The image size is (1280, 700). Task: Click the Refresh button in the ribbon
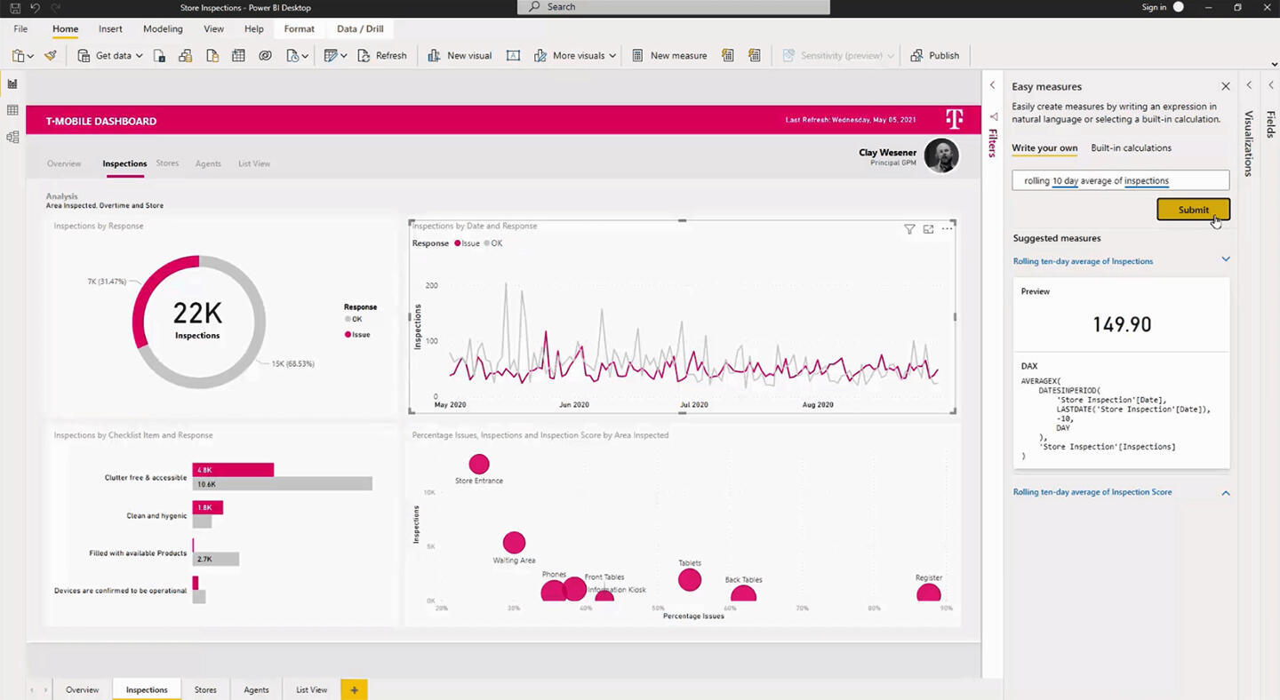(x=382, y=55)
